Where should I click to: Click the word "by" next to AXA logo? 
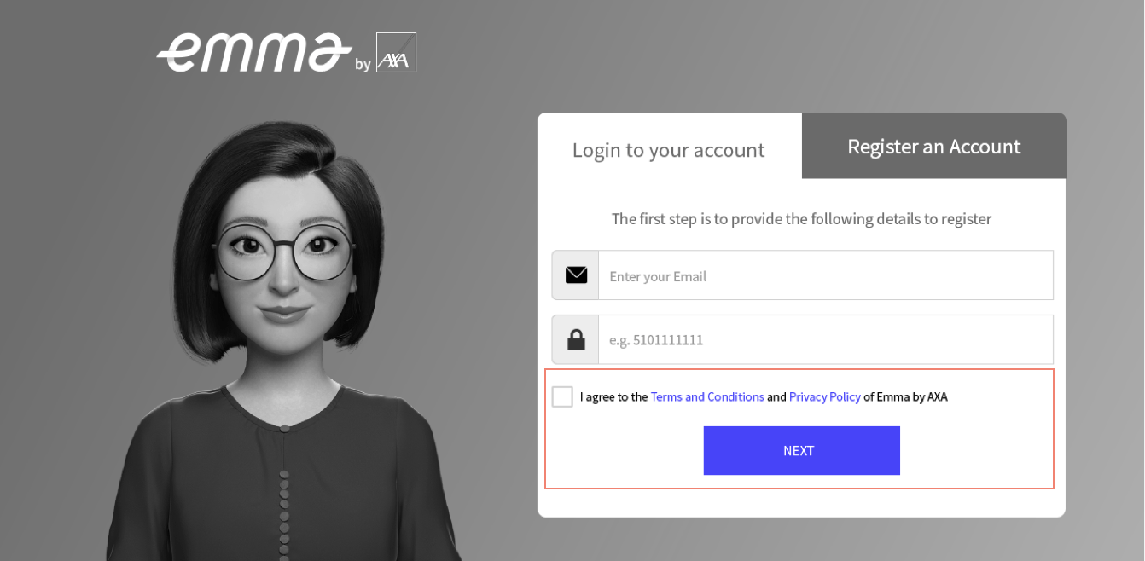[363, 65]
